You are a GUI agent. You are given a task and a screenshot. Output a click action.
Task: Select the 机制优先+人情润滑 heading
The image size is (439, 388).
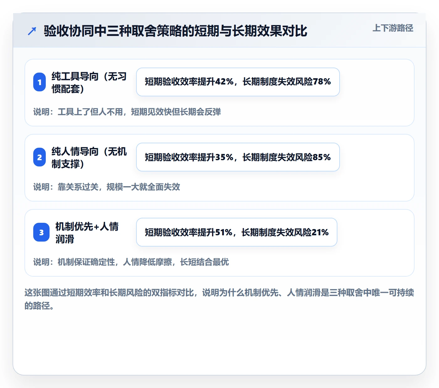(87, 232)
